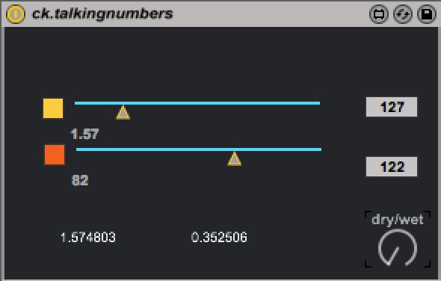This screenshot has width=441, height=281.
Task: Toggle the orange square button
Action: coord(55,155)
